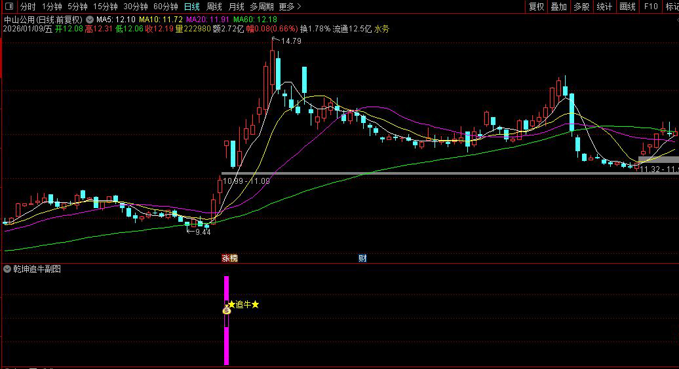
Task: Select the 60分钟 period tab
Action: (x=166, y=7)
